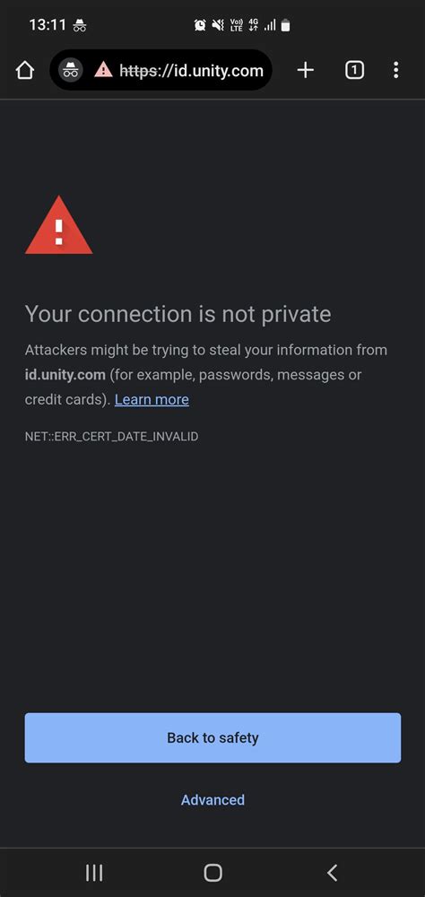
Task: Tap the muted sound status icon
Action: (x=218, y=24)
